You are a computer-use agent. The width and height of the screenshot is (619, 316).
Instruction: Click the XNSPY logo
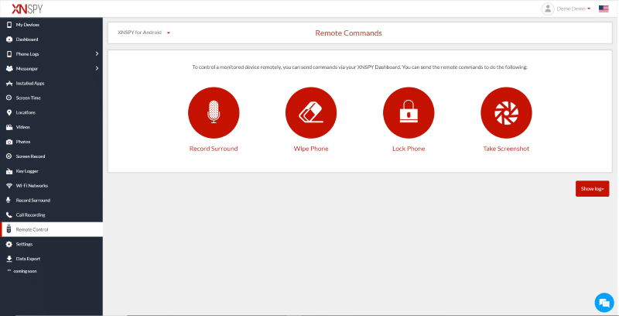27,9
